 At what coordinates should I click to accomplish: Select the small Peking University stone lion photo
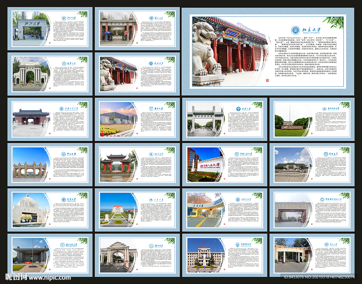tap(119, 74)
